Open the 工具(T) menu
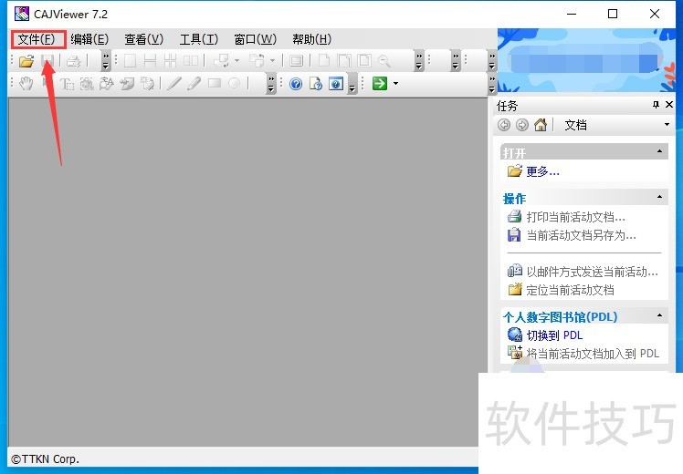The height and width of the screenshot is (474, 683). [x=198, y=39]
